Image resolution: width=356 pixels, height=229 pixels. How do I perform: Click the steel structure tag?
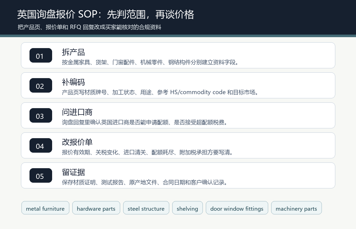pyautogui.click(x=146, y=208)
